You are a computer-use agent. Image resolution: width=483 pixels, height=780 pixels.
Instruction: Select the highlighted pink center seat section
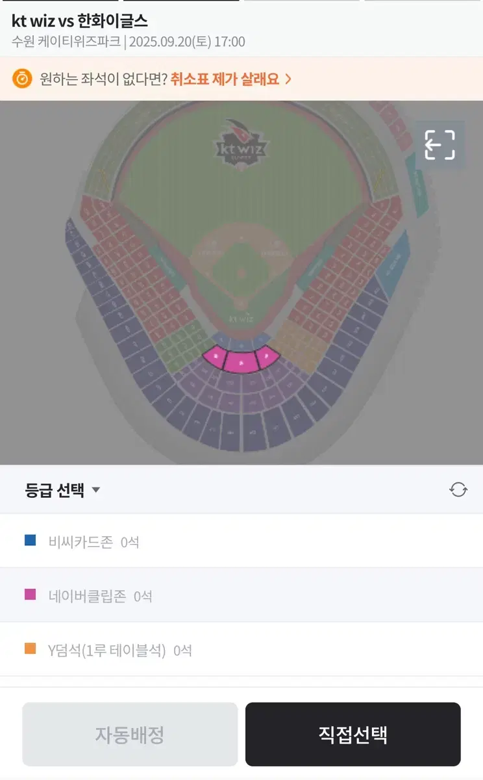pos(241,361)
